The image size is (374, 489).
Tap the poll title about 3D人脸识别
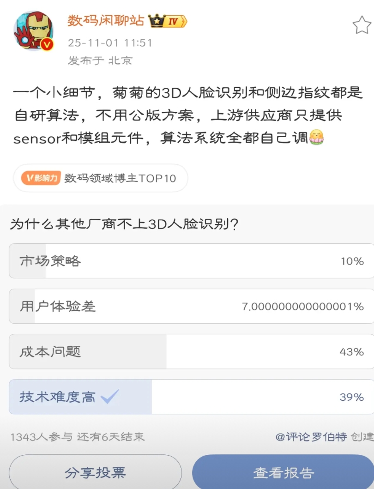[x=124, y=224]
